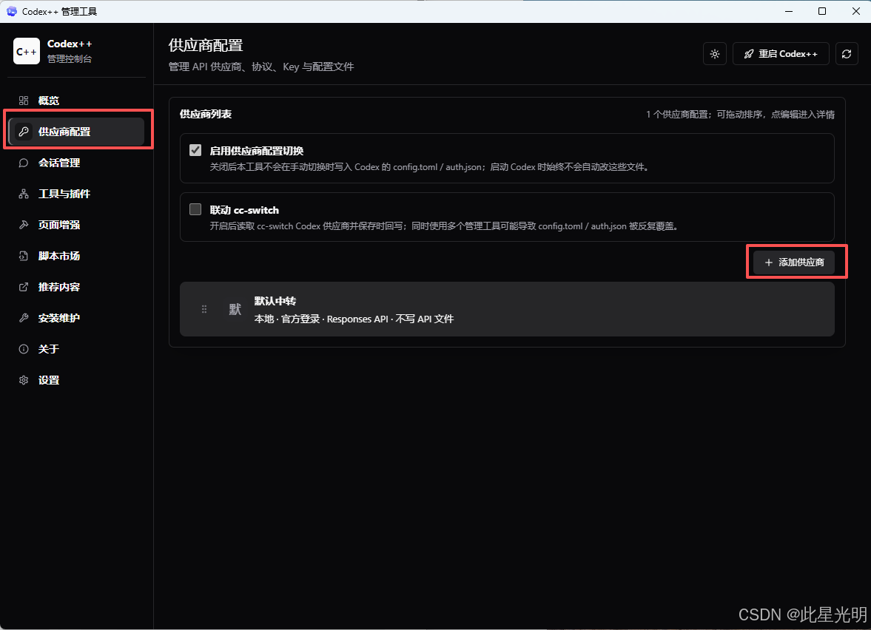Viewport: 871px width, 630px height.
Task: Click the refresh icon button in header
Action: [847, 54]
